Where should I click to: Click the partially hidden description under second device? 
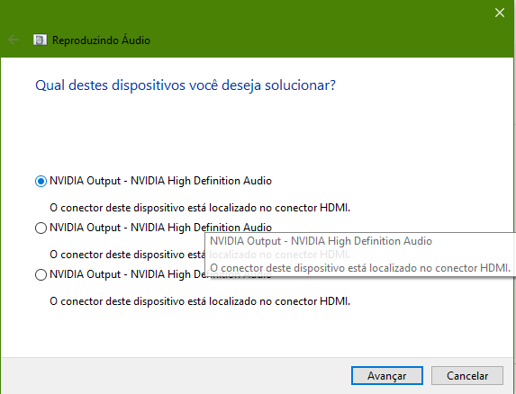[x=127, y=255]
